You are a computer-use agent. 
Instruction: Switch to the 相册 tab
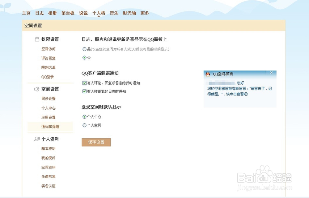pyautogui.click(x=52, y=13)
